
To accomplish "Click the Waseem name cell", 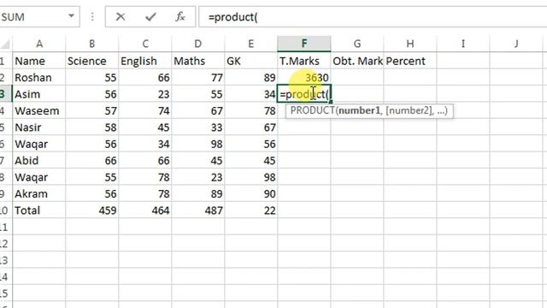I will (x=39, y=110).
